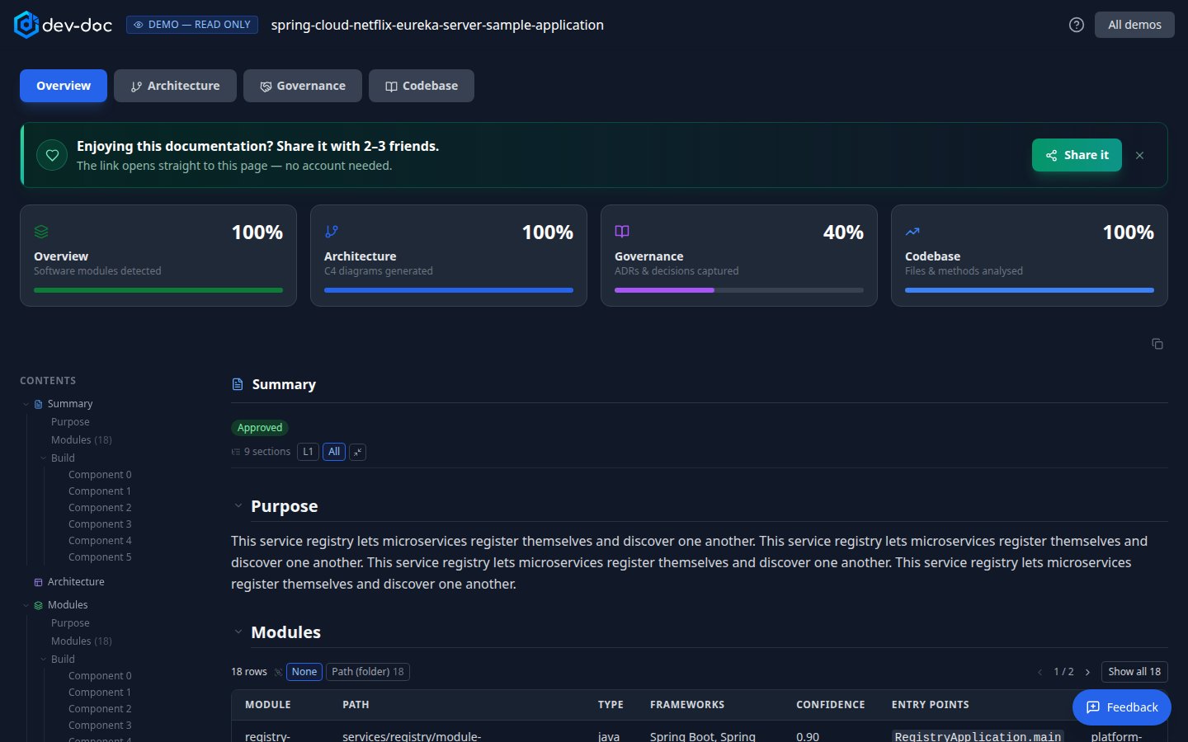Collapse the Build node under sidebar Modules
1188x742 pixels.
point(44,660)
